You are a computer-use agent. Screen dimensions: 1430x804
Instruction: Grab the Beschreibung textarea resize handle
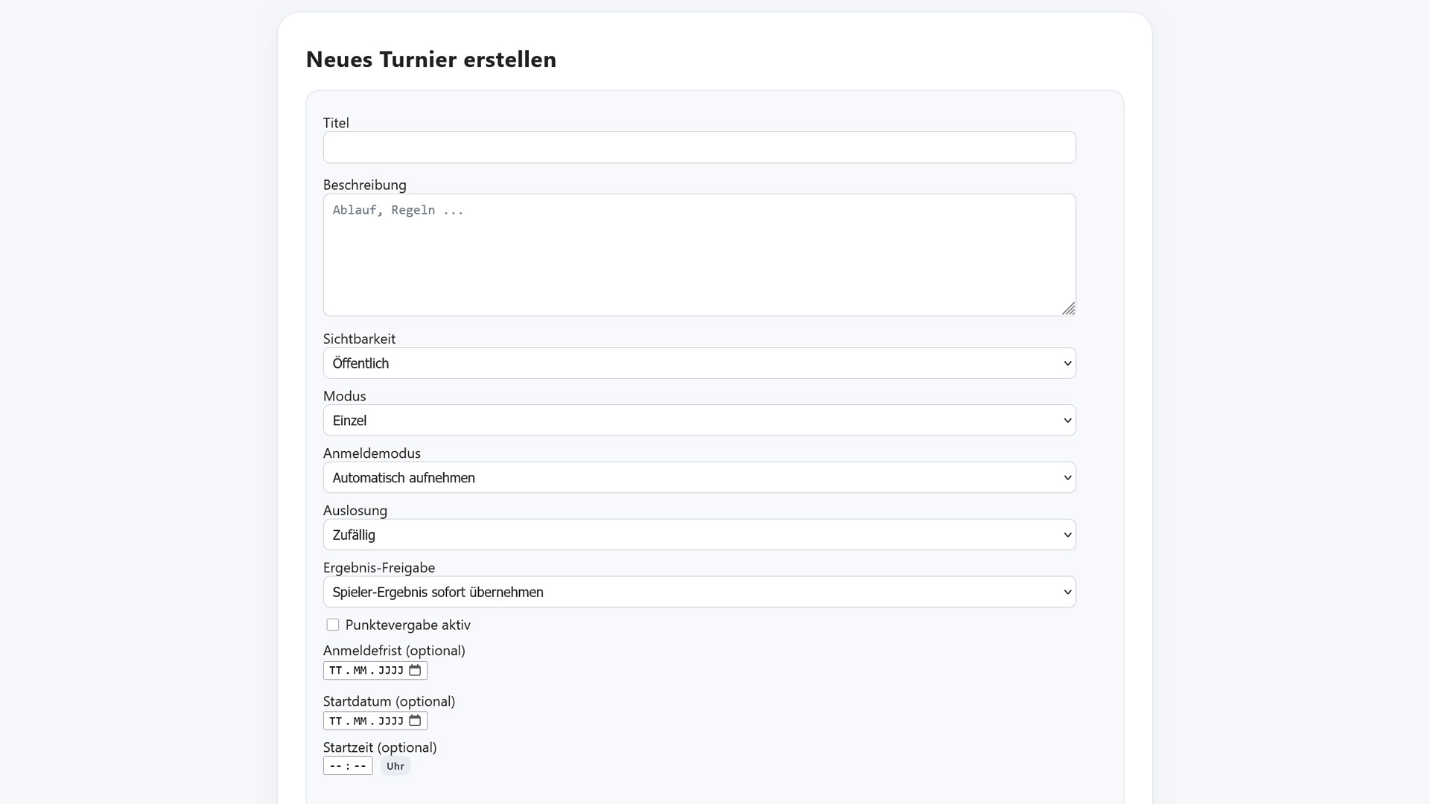pos(1069,309)
